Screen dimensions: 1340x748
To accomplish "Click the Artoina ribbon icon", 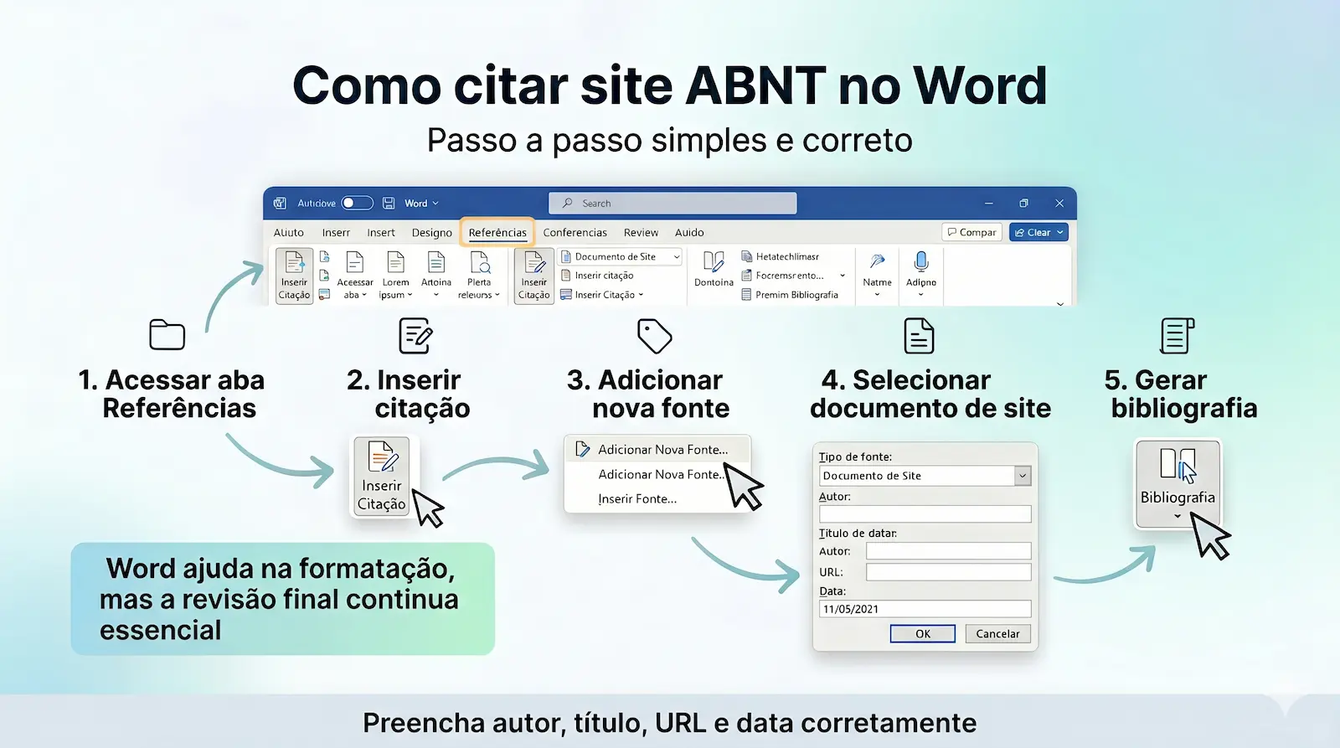I will coord(436,263).
